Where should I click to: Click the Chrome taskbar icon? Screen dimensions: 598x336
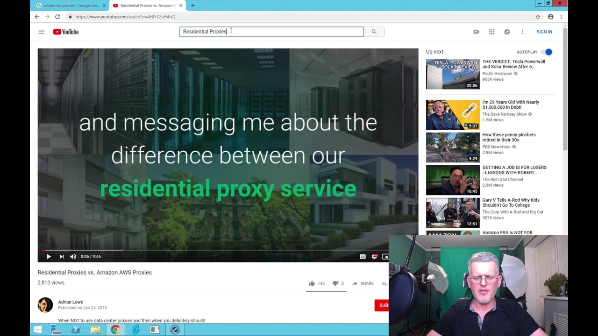[x=115, y=330]
